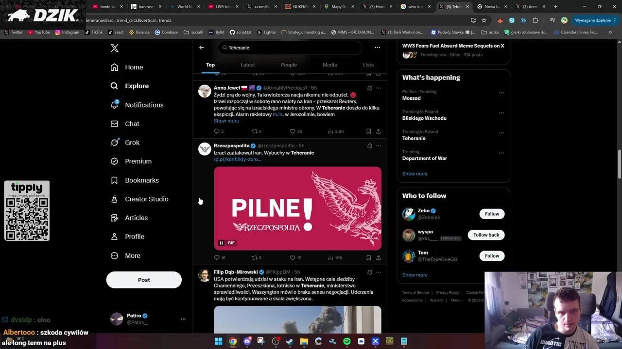Show more of Anna Jewel's post
Screen dimensions: 622x349
point(226,121)
